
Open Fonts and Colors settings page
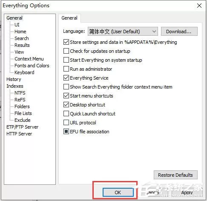[32, 66]
